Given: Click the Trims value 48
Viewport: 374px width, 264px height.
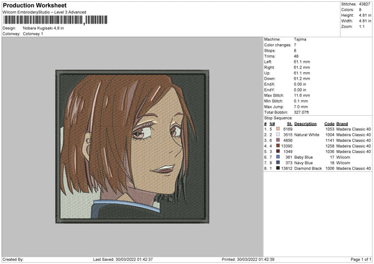Looking at the screenshot, I should [x=296, y=56].
